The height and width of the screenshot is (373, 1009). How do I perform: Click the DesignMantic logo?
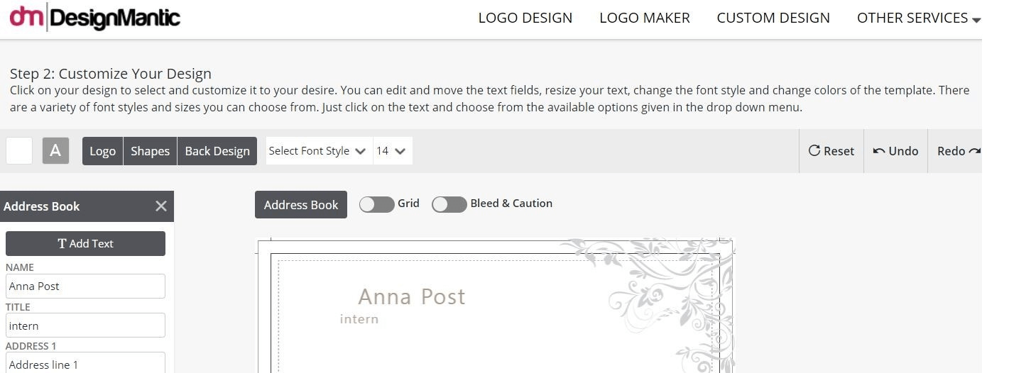coord(94,18)
